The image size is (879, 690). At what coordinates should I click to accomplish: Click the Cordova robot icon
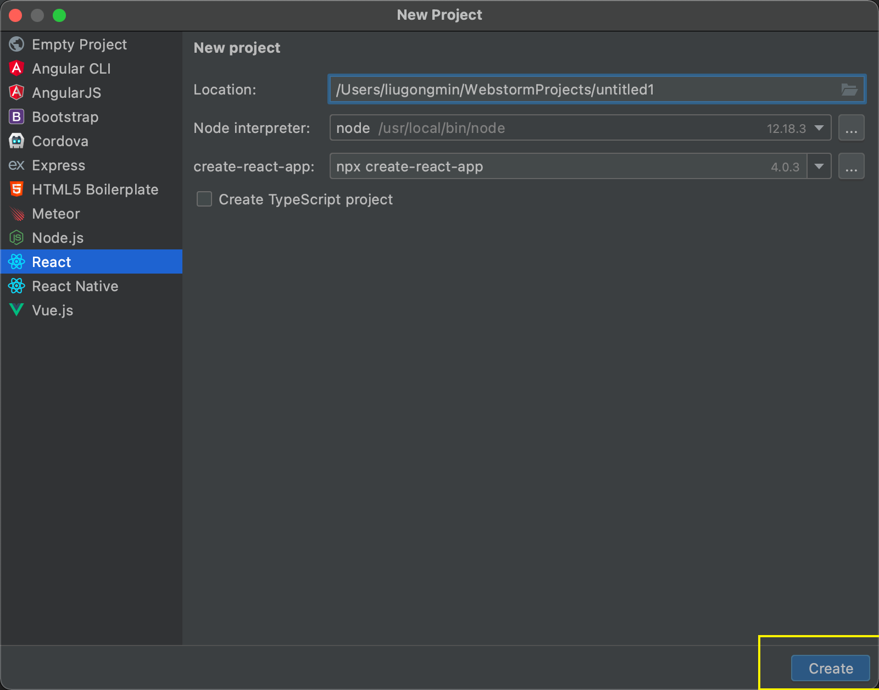(16, 141)
